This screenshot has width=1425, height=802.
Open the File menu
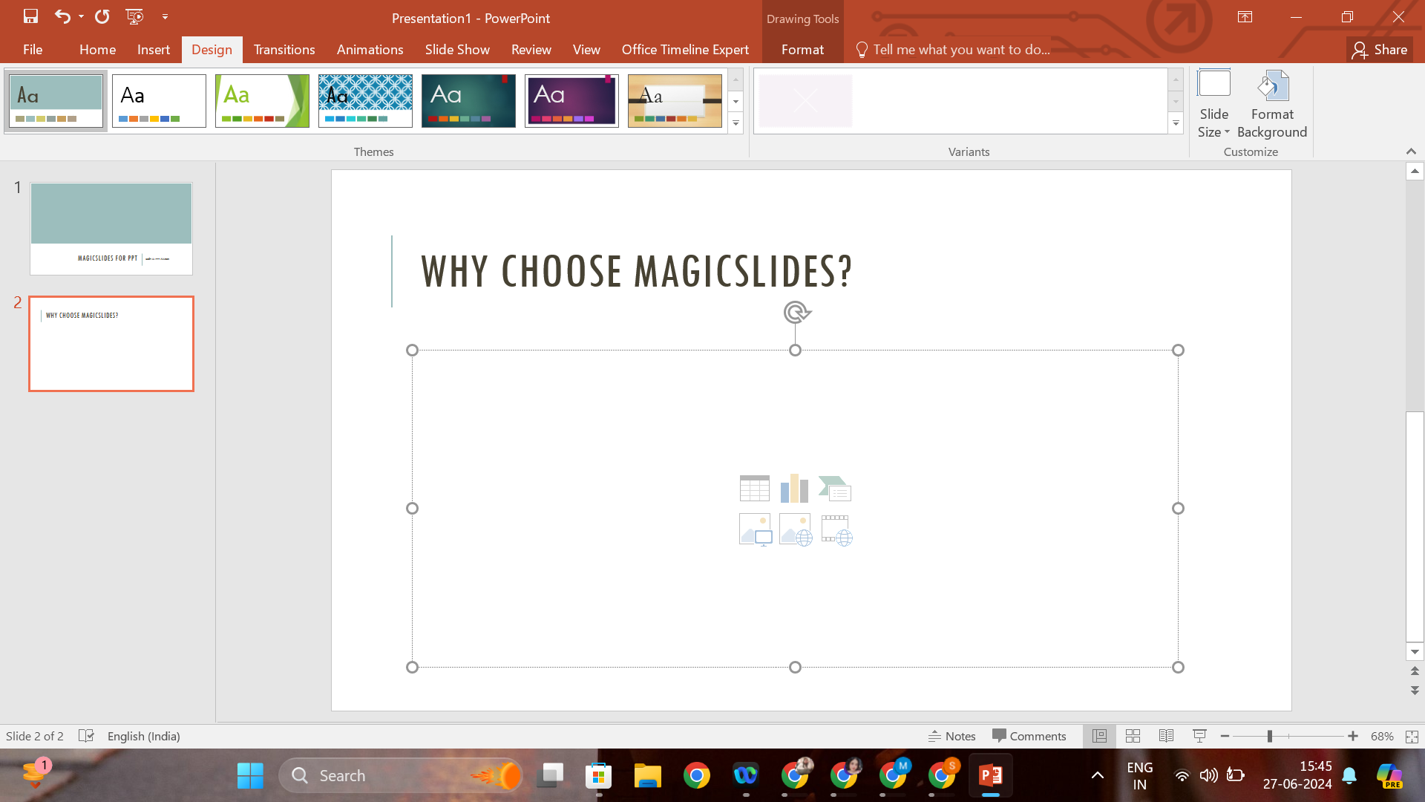pos(33,50)
